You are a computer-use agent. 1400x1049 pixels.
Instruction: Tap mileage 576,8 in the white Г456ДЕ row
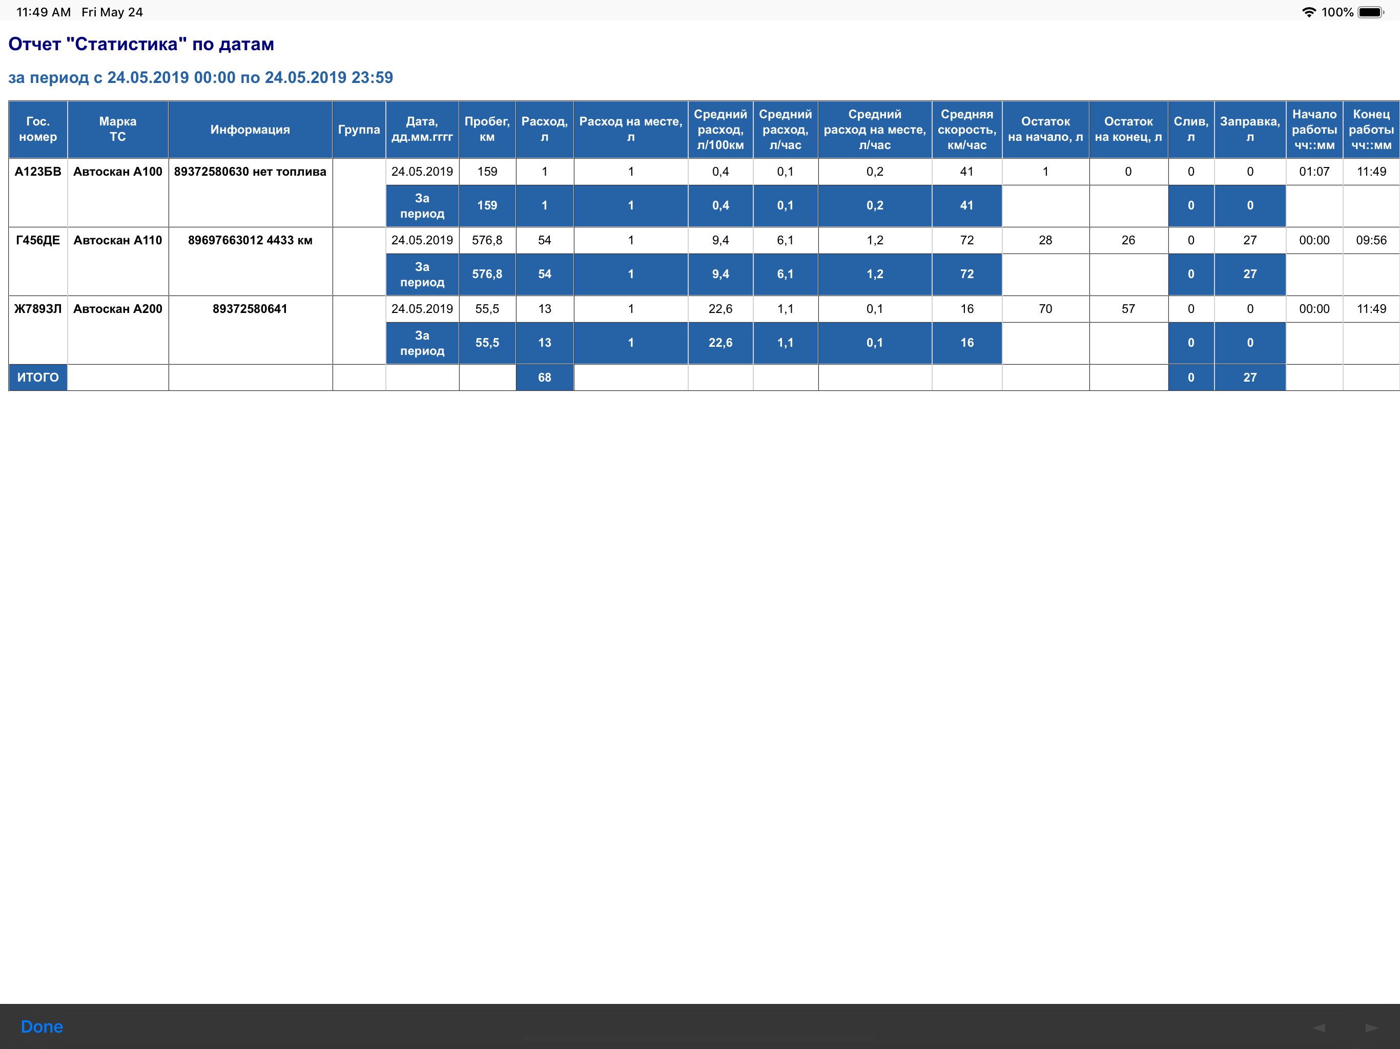pyautogui.click(x=487, y=240)
